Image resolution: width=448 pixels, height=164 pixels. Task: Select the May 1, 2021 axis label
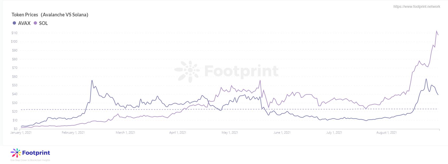point(230,133)
